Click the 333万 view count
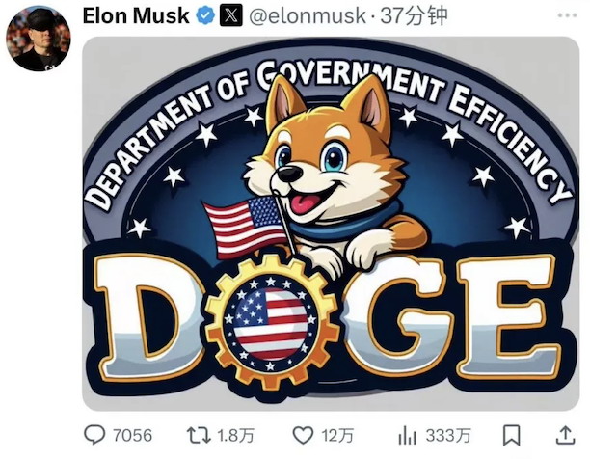Screen dimensions: 590x459 point(448,436)
